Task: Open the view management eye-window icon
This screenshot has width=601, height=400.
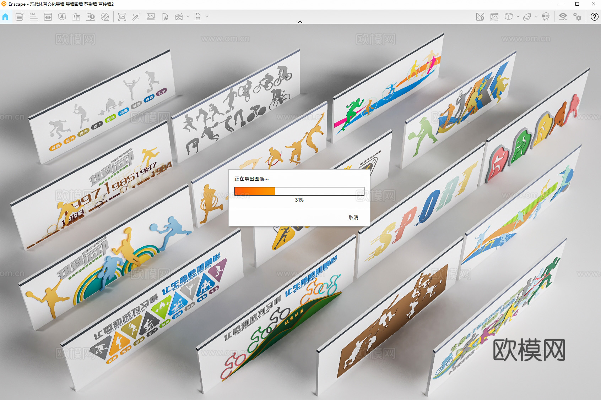Action: (x=48, y=17)
